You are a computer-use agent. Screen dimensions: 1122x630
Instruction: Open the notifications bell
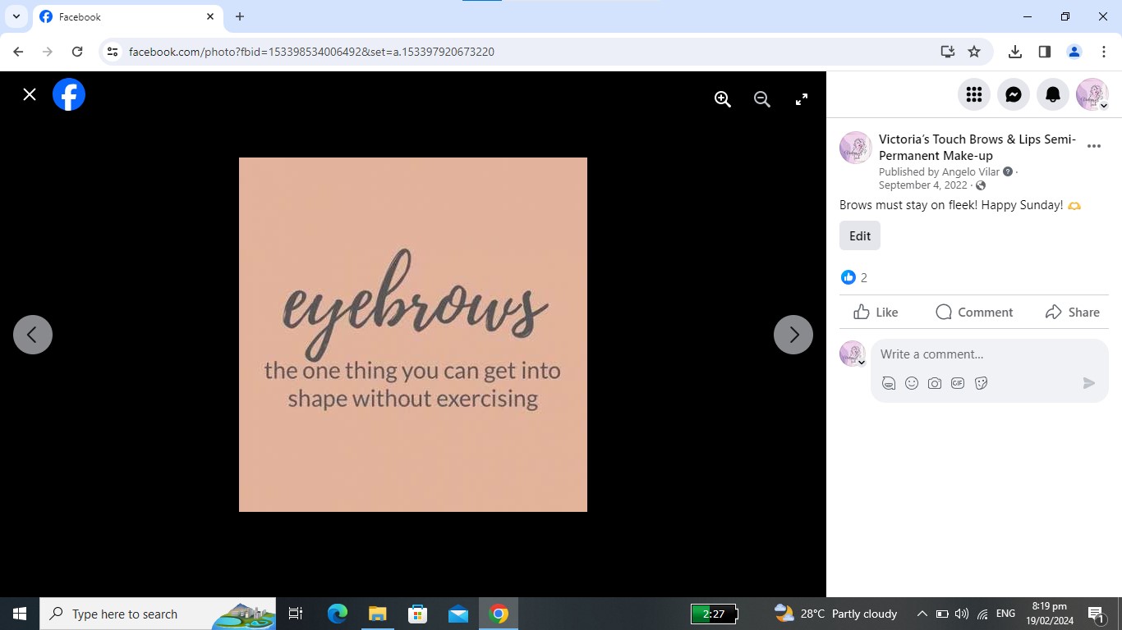[1053, 94]
